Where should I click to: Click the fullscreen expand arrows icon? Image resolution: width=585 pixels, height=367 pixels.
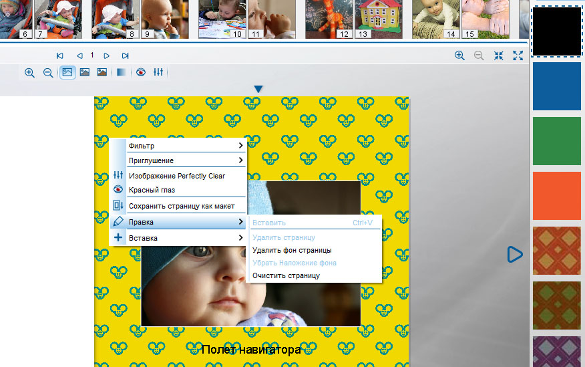pos(518,55)
